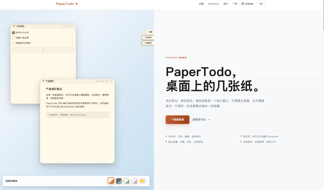Image resolution: width=324 pixels, height=190 pixels.
Task: Click the 桌面上的几张纸 headline
Action: click(x=213, y=86)
